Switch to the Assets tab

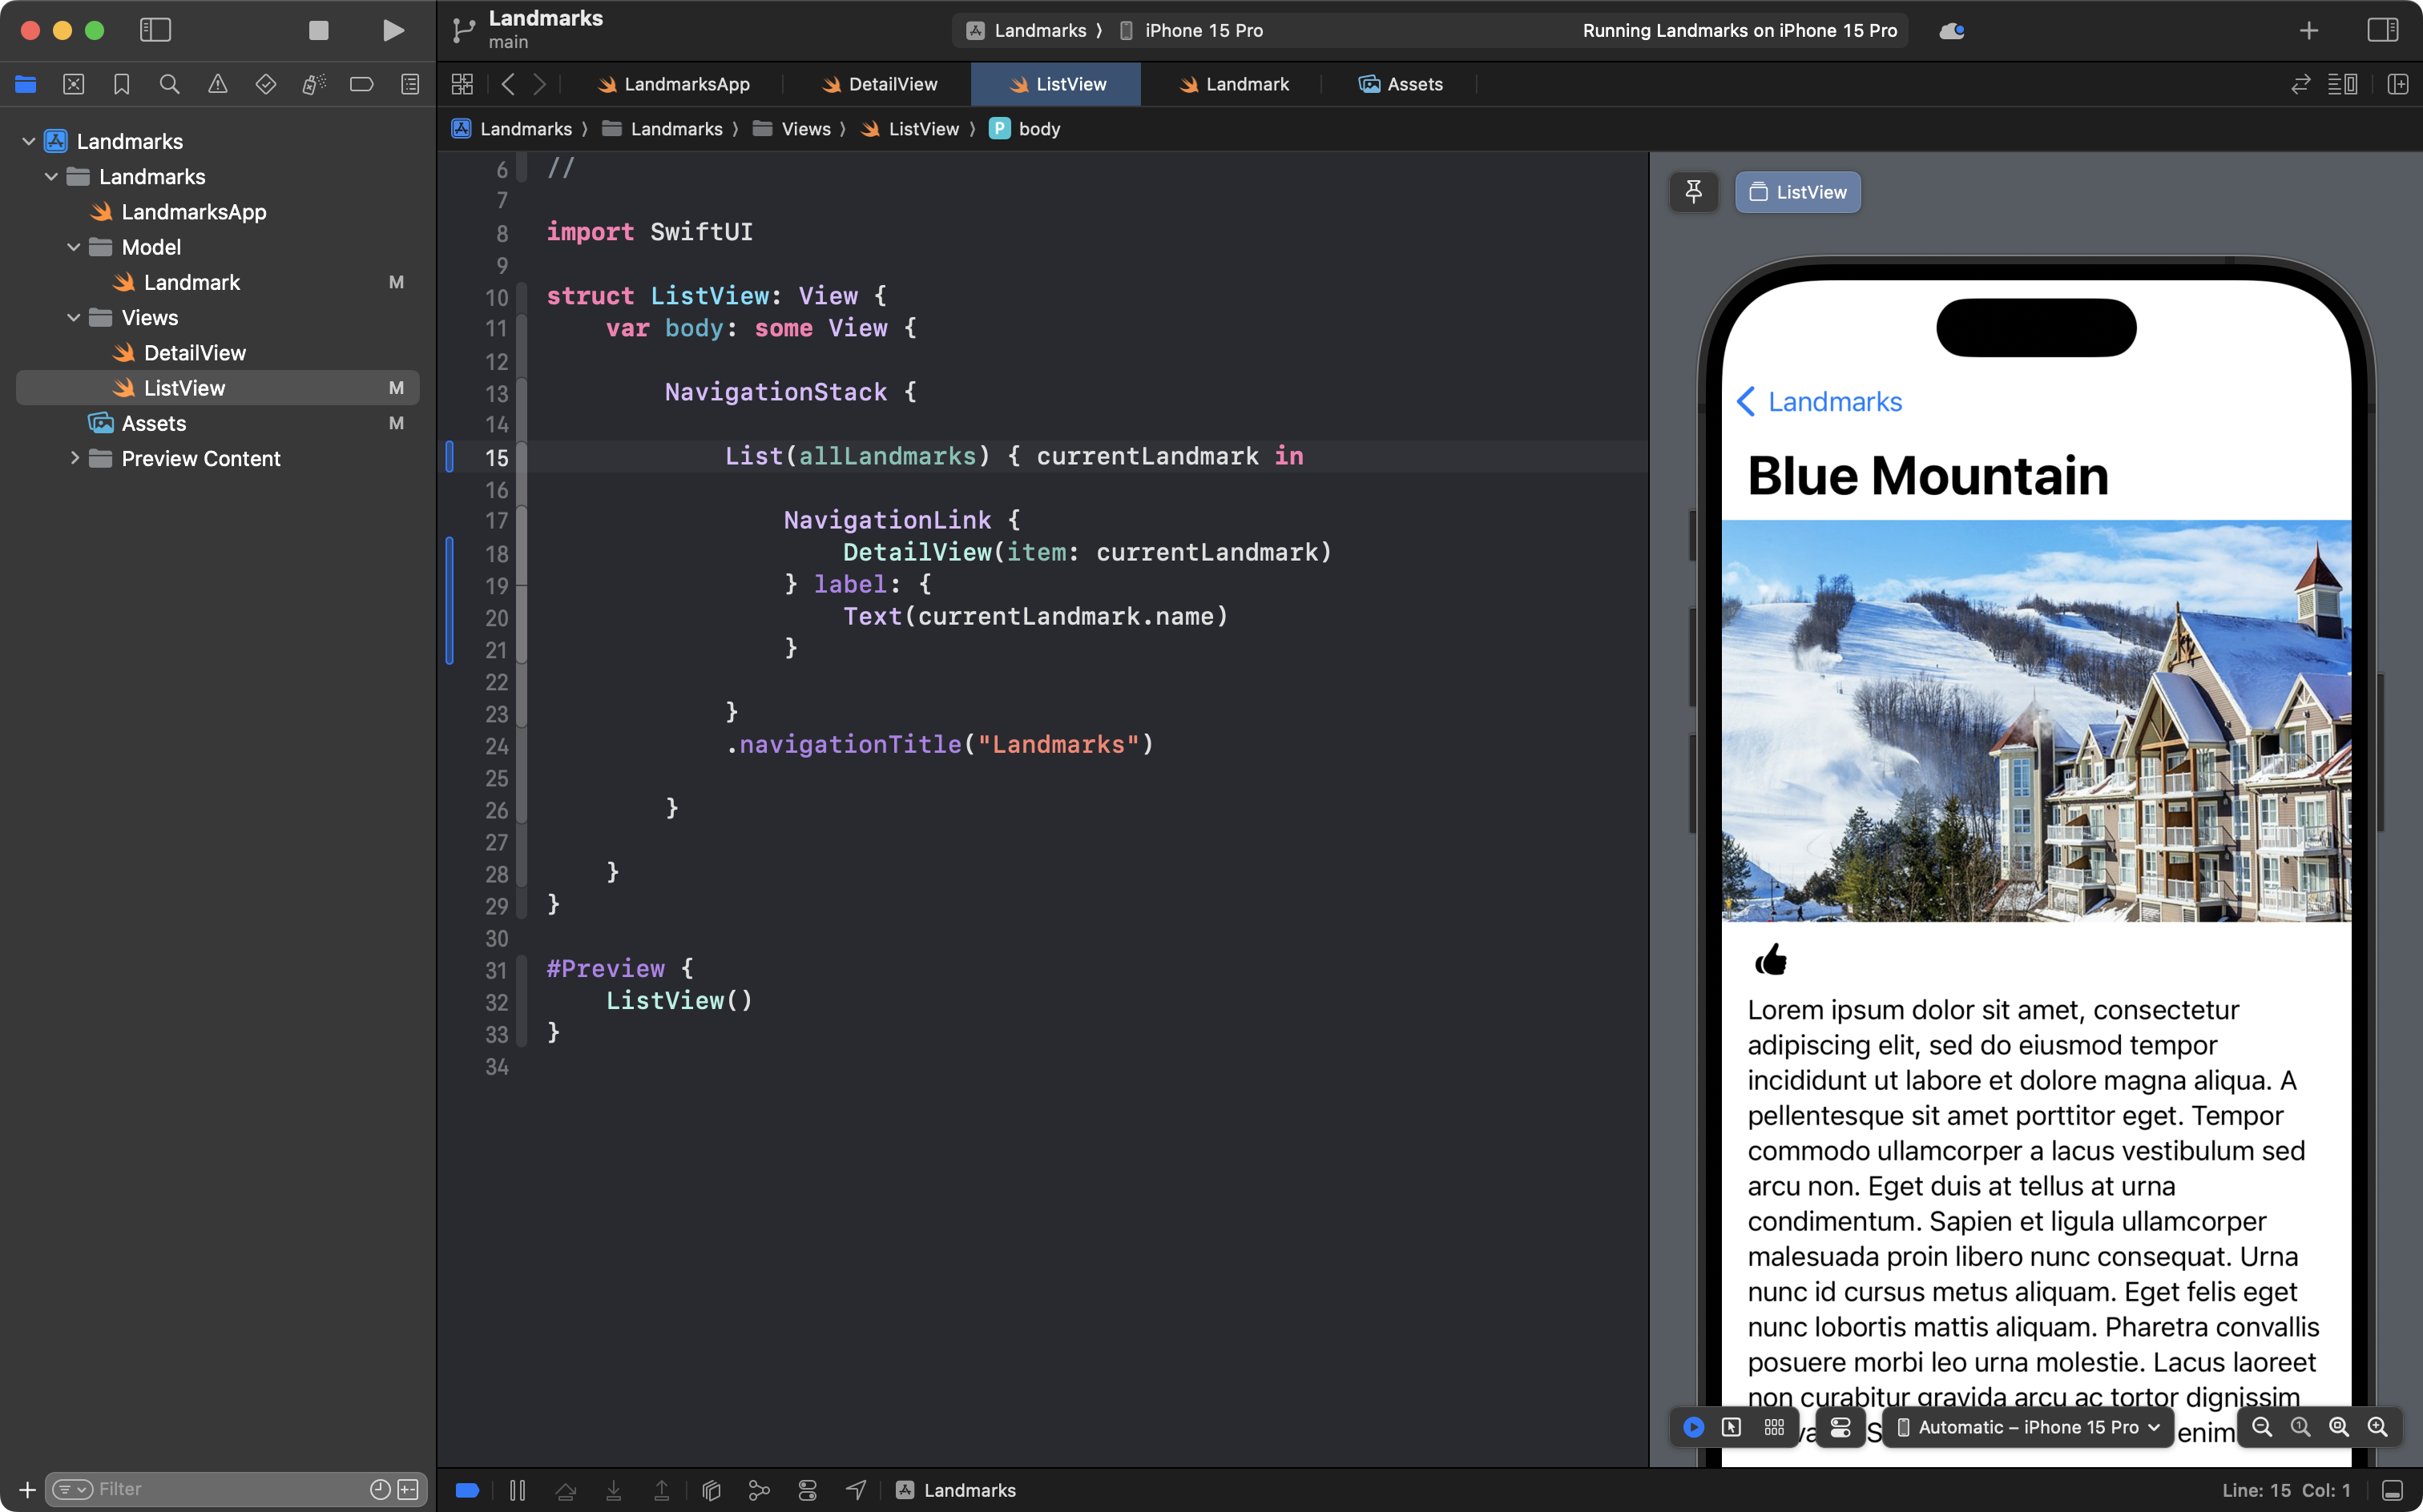click(1401, 84)
